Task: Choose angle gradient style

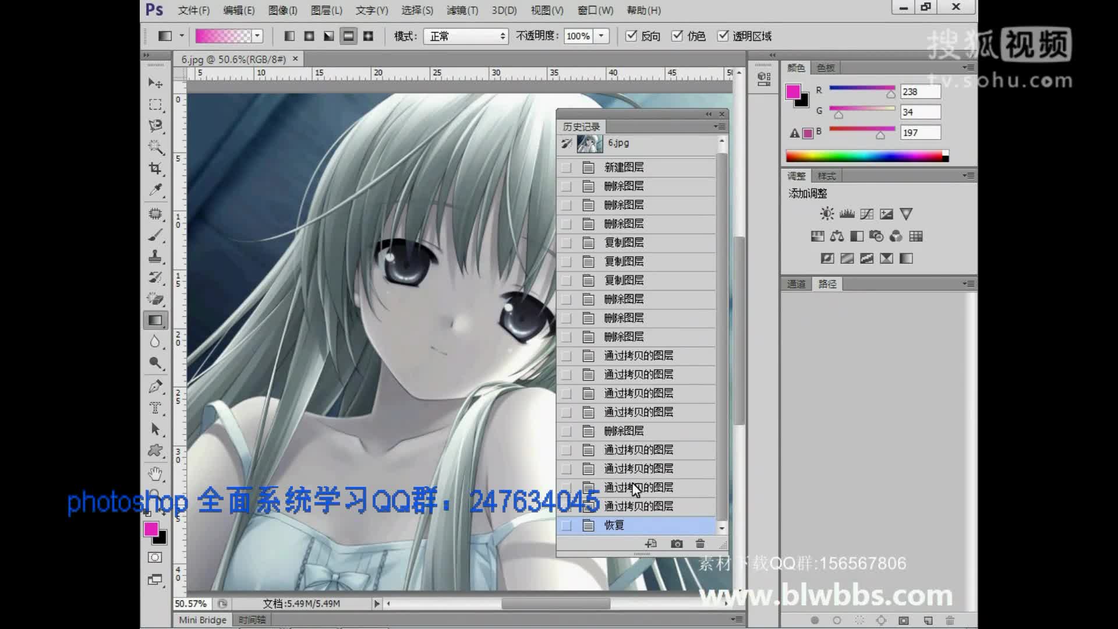Action: pos(329,36)
